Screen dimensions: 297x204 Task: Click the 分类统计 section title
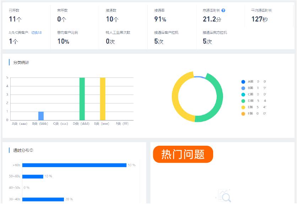[x=21, y=63]
